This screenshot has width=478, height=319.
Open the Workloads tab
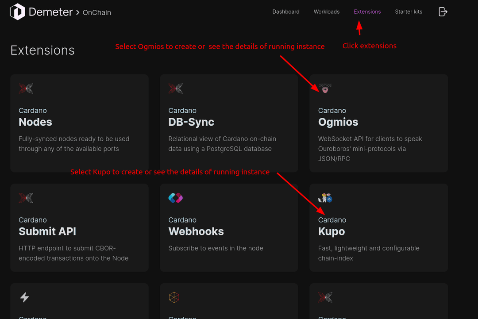tap(327, 12)
